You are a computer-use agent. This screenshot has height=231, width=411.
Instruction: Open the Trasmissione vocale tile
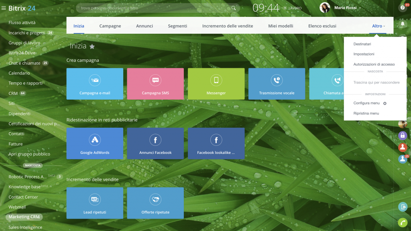(x=277, y=84)
